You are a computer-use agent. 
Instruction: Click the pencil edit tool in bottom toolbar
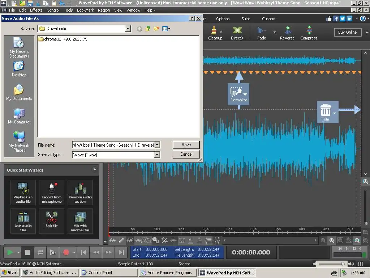tap(121, 240)
